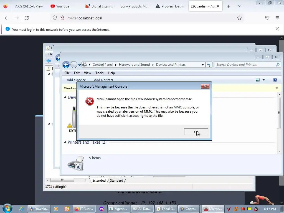Click the insecure connection lock icon
The width and height of the screenshot is (284, 213).
click(x=62, y=18)
